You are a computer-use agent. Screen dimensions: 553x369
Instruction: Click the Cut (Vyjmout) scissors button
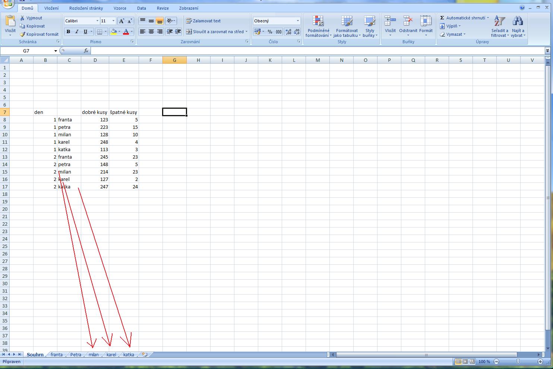[x=31, y=18]
